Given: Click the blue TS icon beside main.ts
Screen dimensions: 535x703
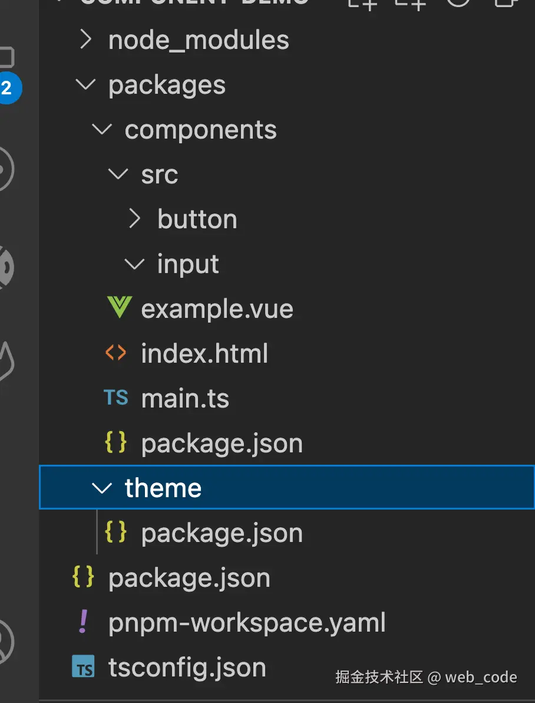Looking at the screenshot, I should pyautogui.click(x=116, y=398).
